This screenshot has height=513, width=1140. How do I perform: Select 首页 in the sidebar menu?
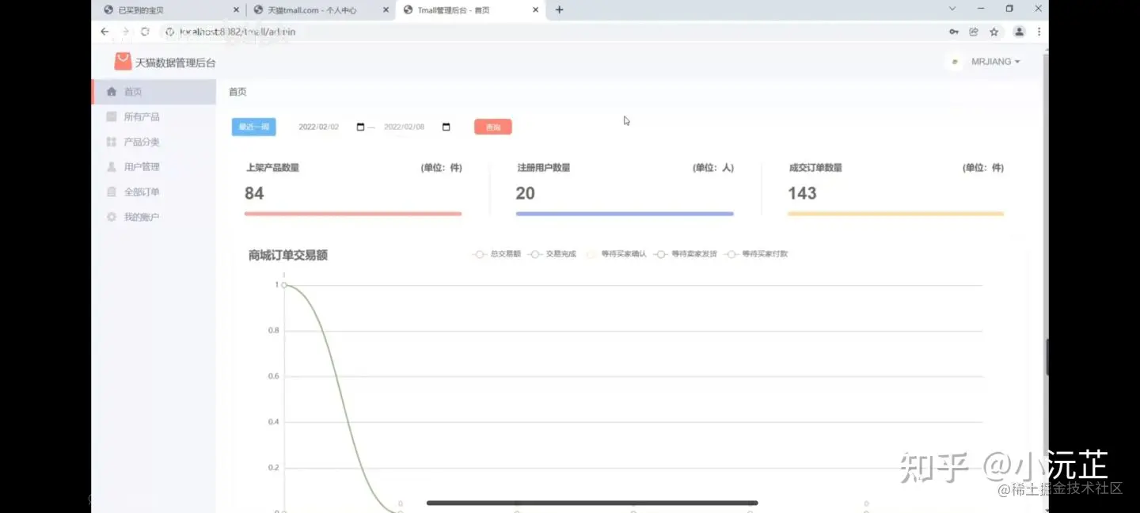(x=154, y=92)
